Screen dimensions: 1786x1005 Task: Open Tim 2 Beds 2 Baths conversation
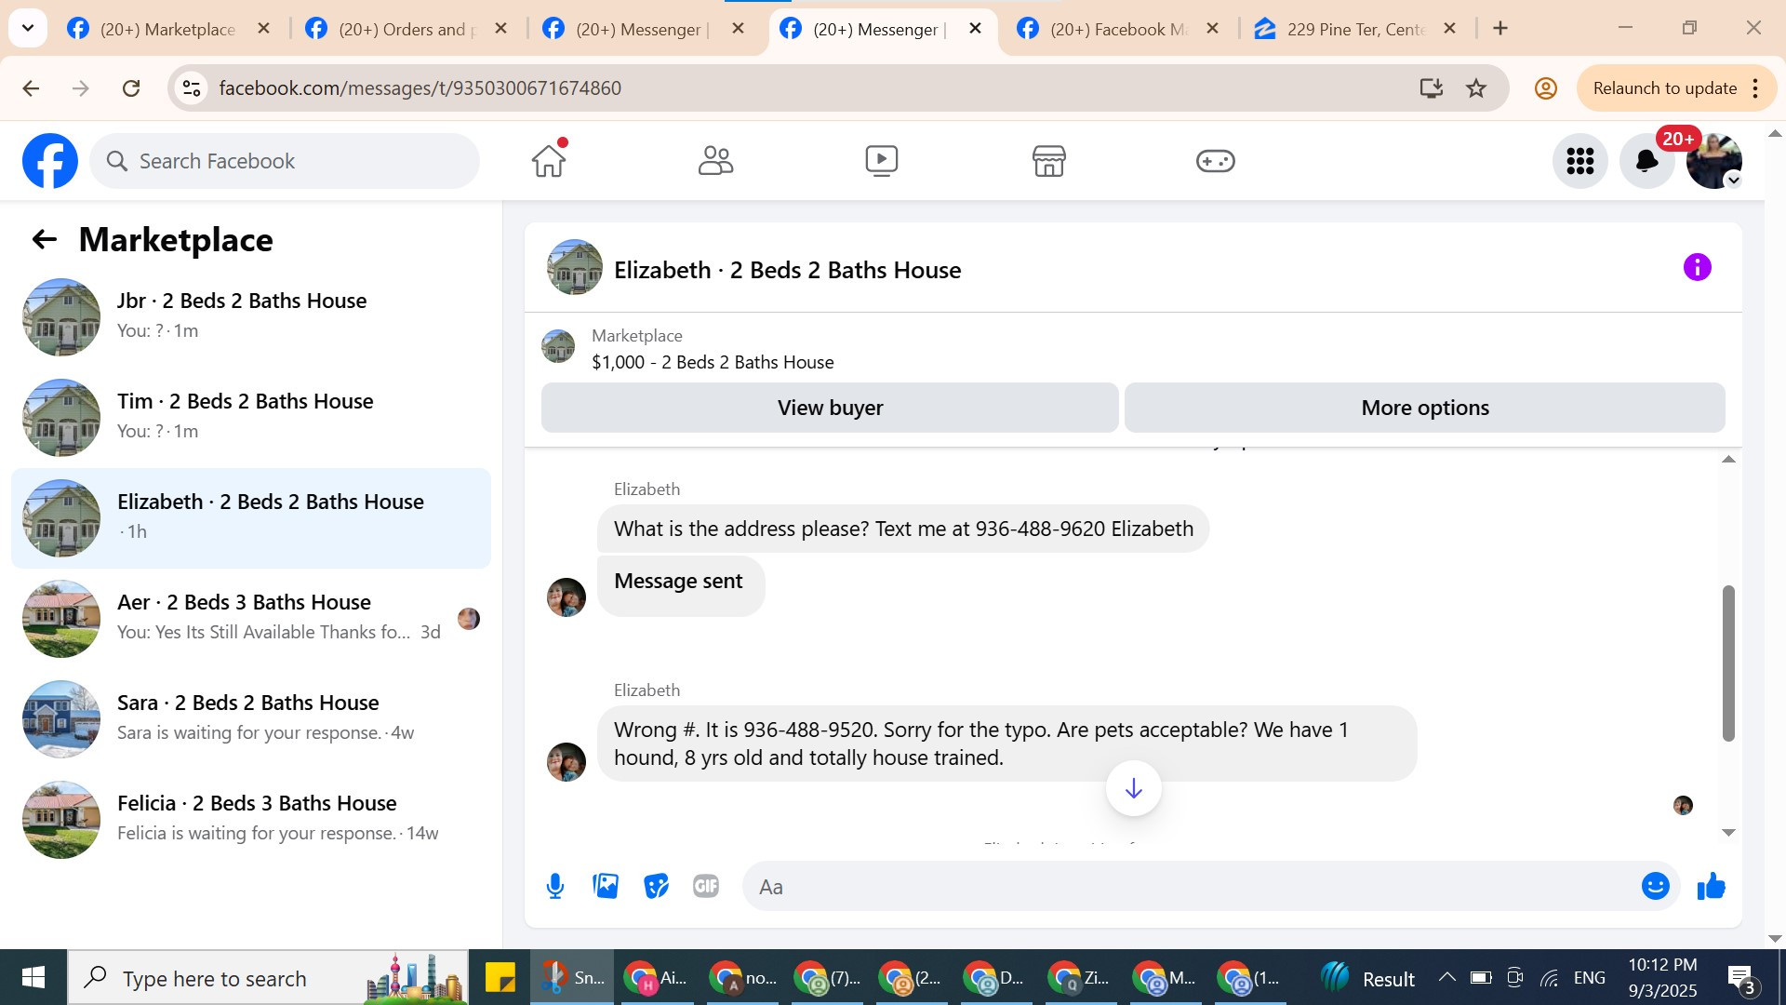tap(251, 418)
